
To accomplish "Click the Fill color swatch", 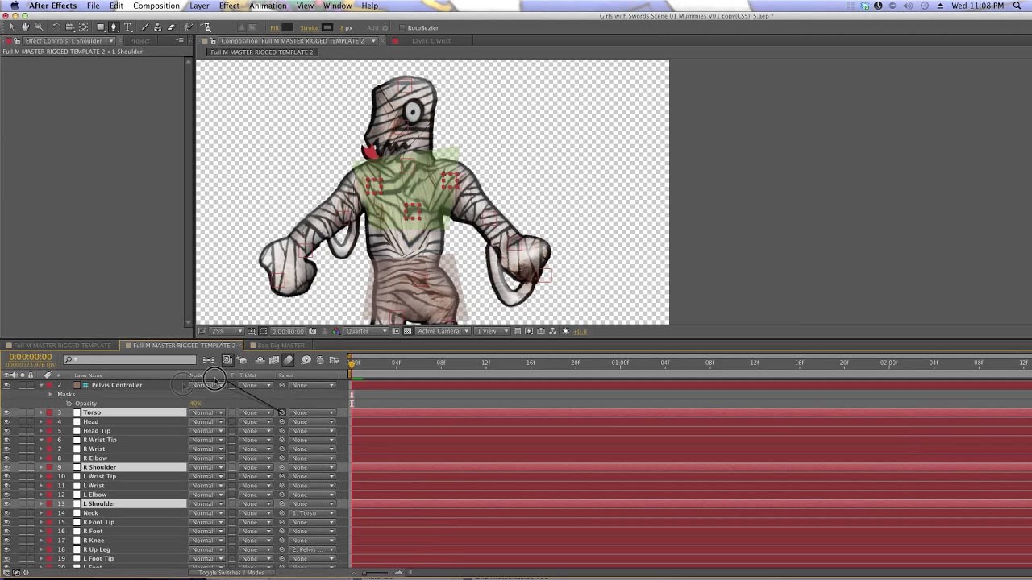I will [289, 27].
